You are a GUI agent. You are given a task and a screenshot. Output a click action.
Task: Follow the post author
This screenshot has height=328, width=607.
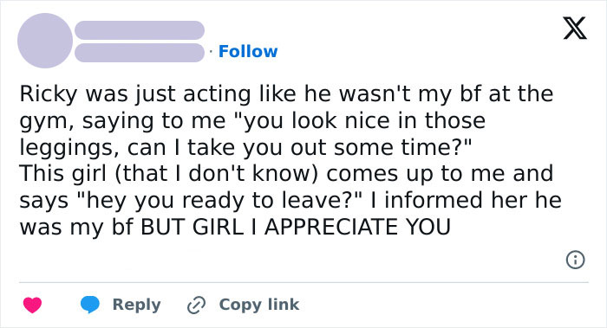click(x=248, y=51)
